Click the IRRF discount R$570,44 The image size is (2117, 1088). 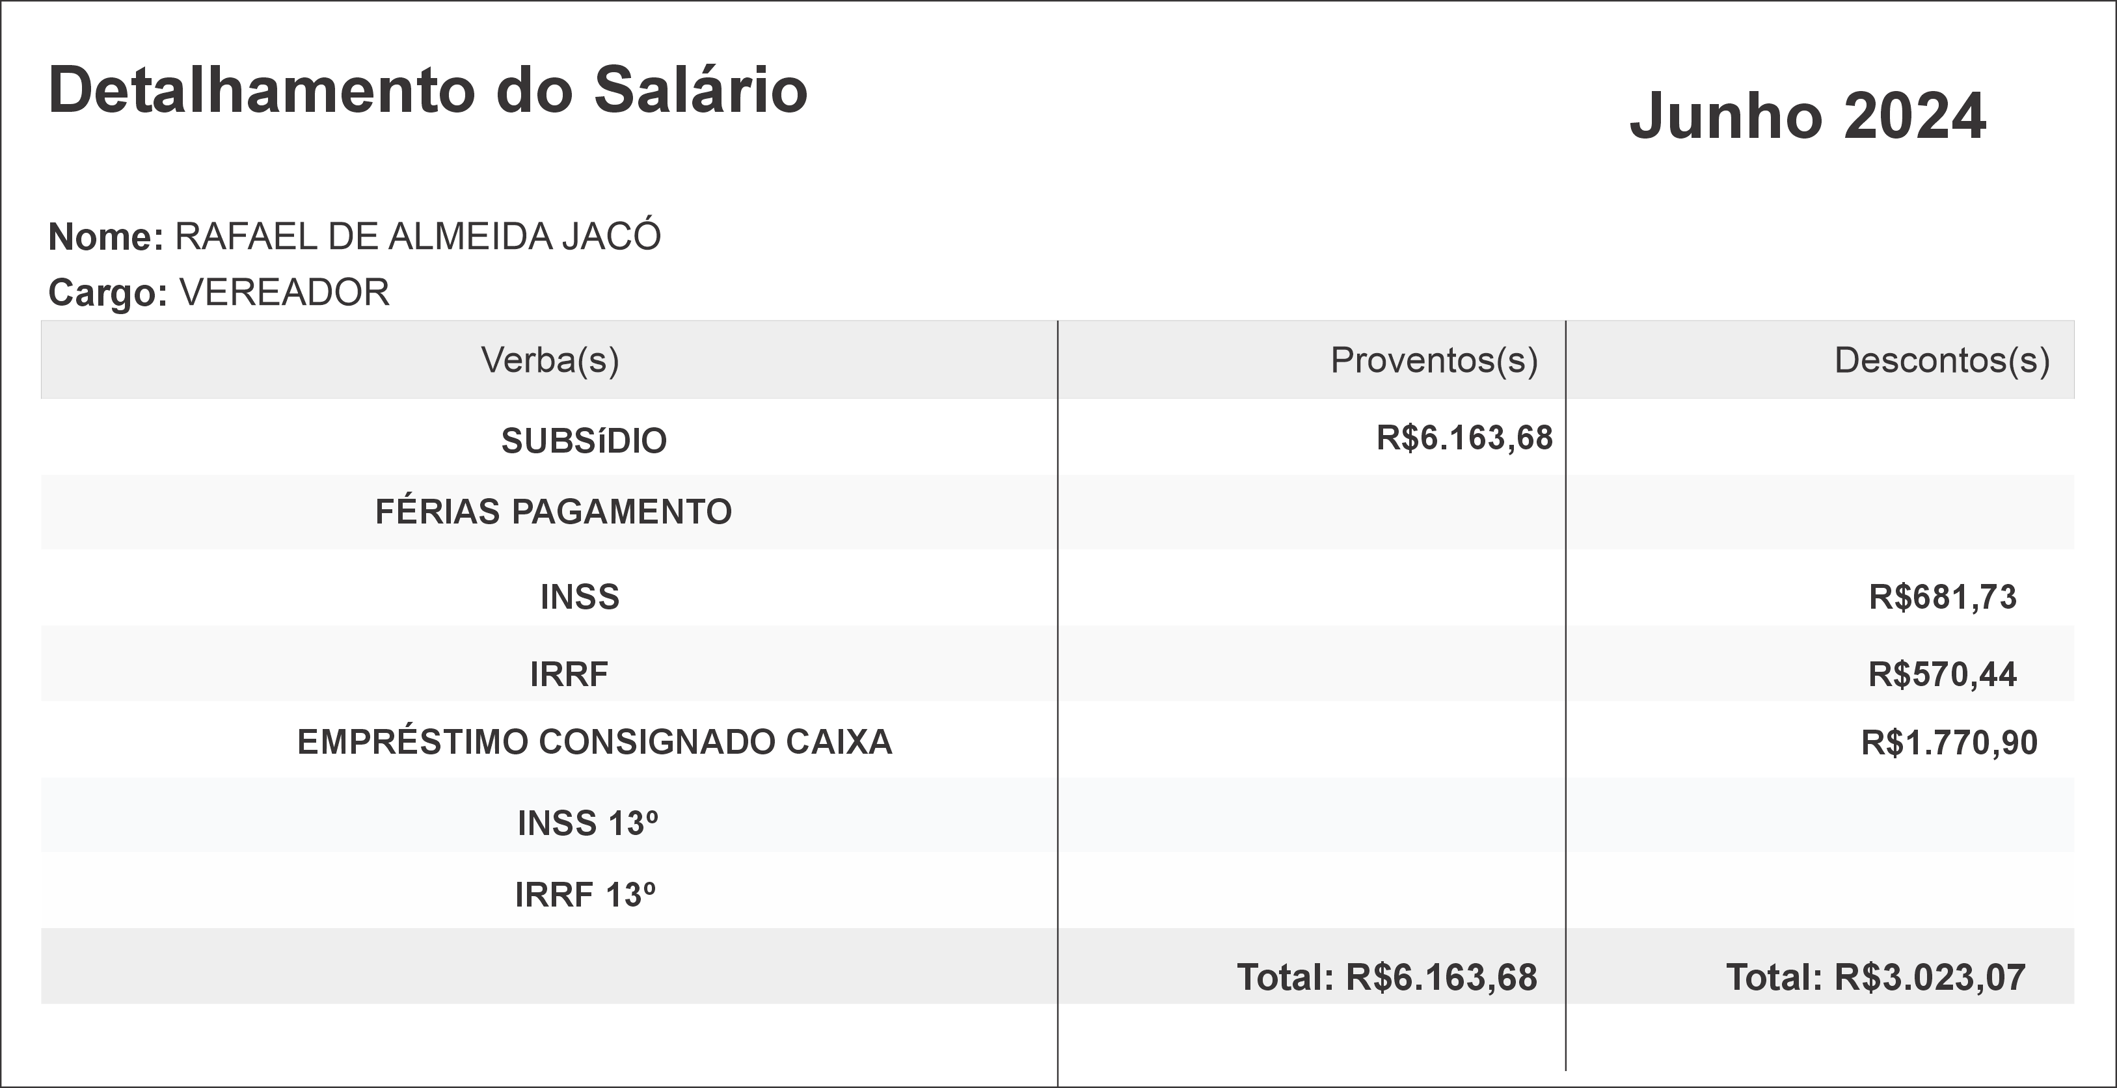pos(1942,674)
